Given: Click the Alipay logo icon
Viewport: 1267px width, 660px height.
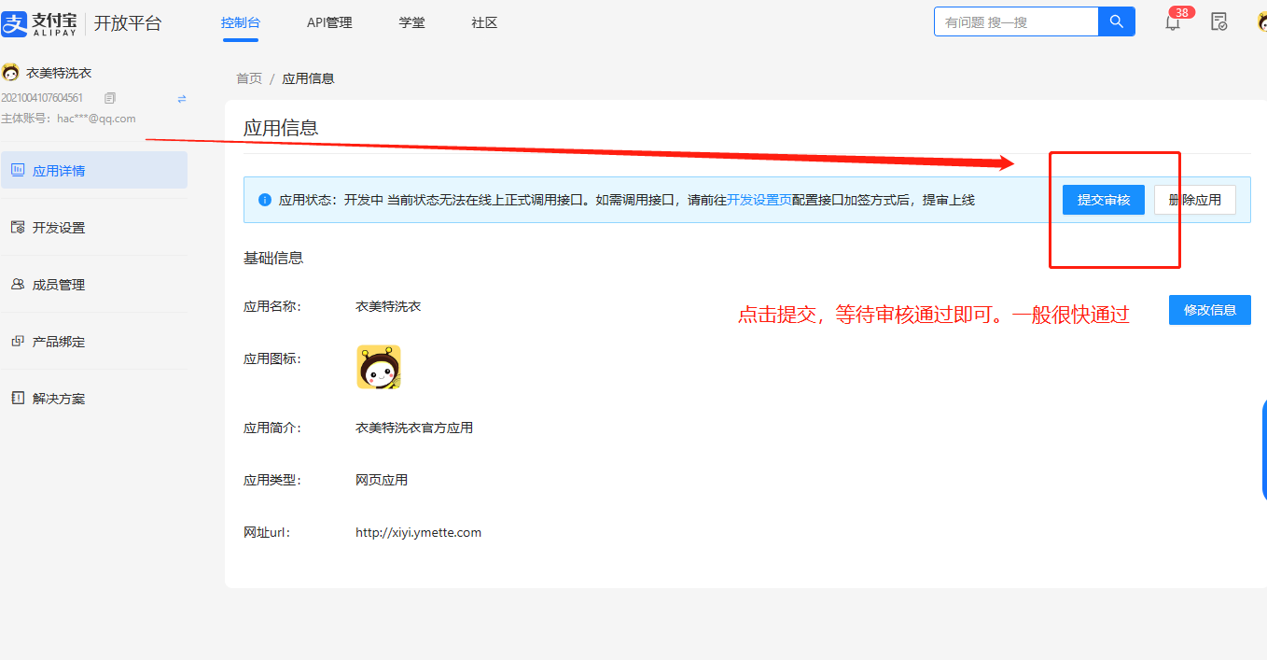Looking at the screenshot, I should [14, 23].
